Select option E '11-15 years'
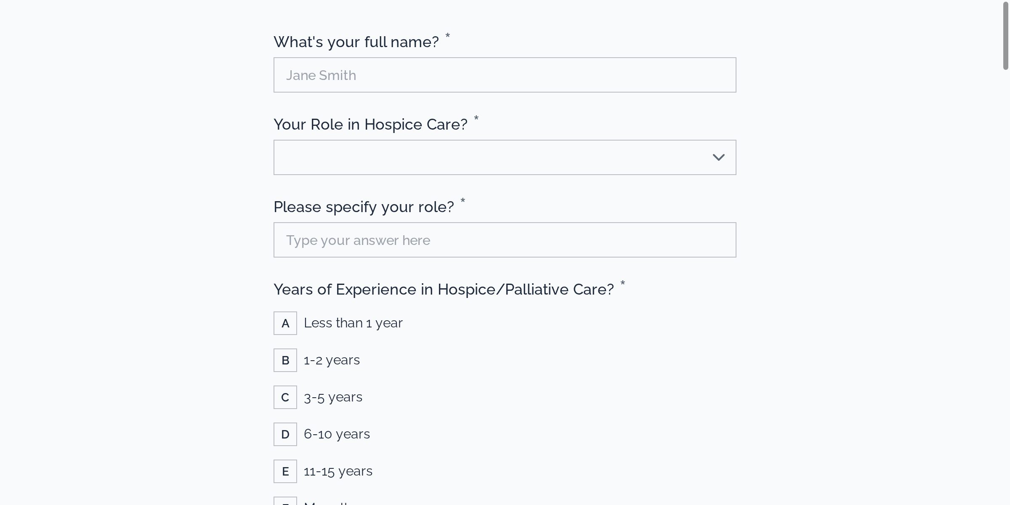 click(x=338, y=471)
